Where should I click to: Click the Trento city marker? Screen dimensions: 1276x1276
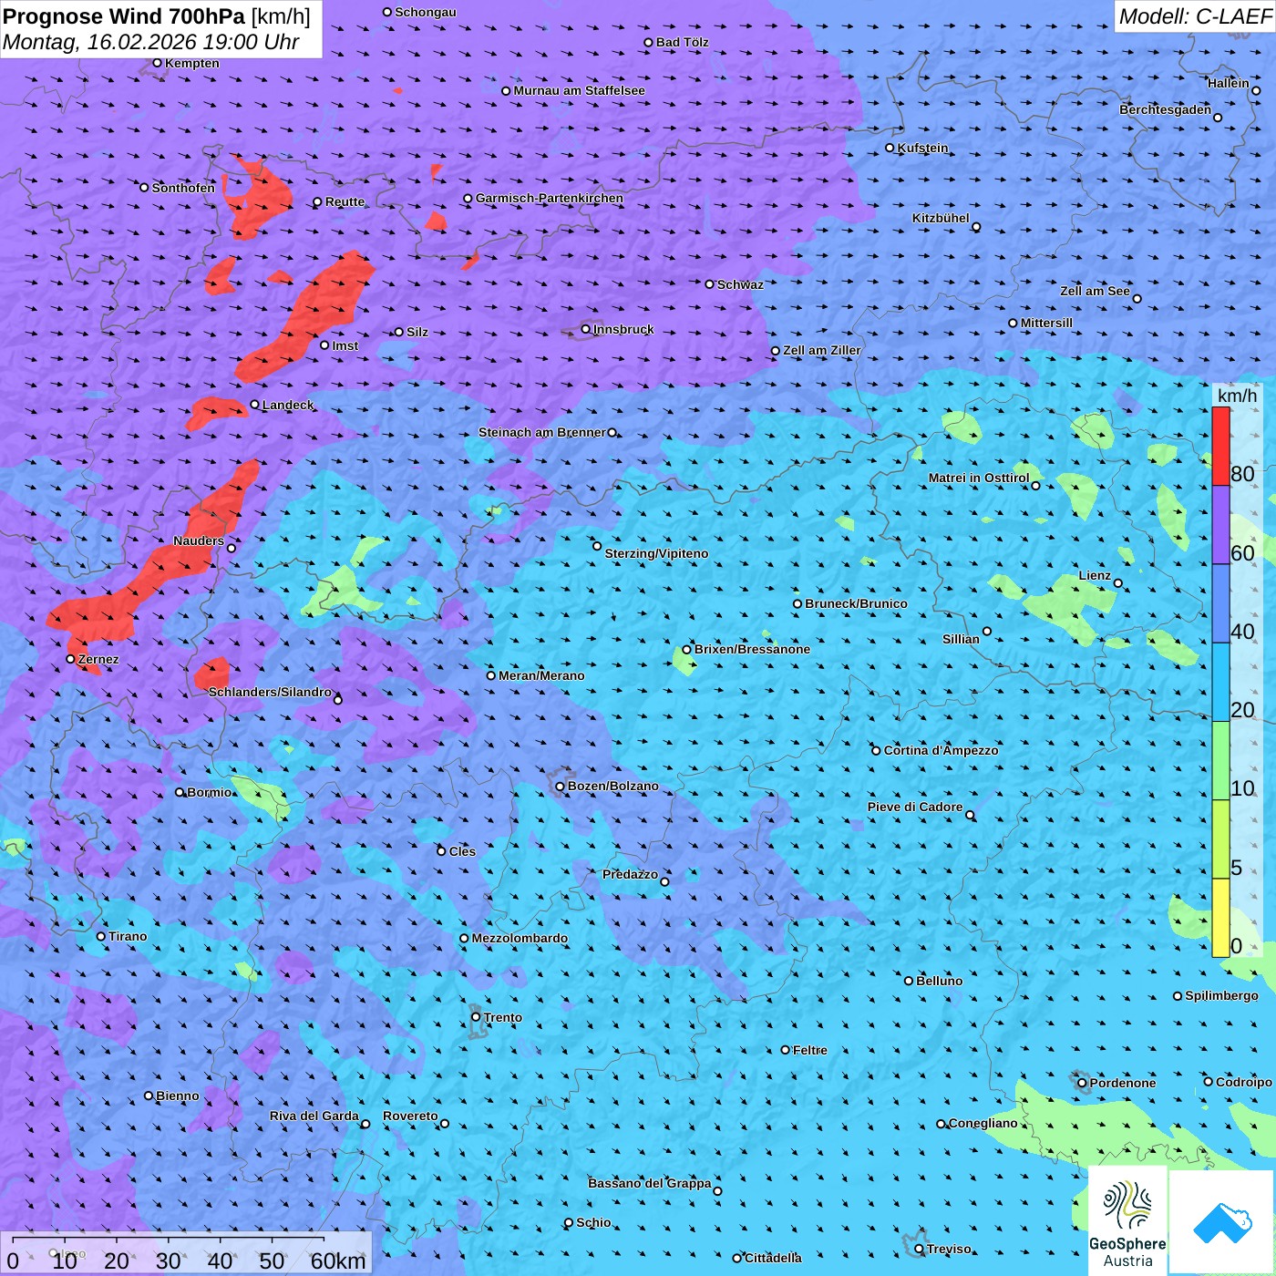click(x=476, y=1017)
